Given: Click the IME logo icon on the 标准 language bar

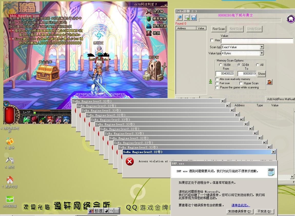Looking at the screenshot, I should pos(91,211).
